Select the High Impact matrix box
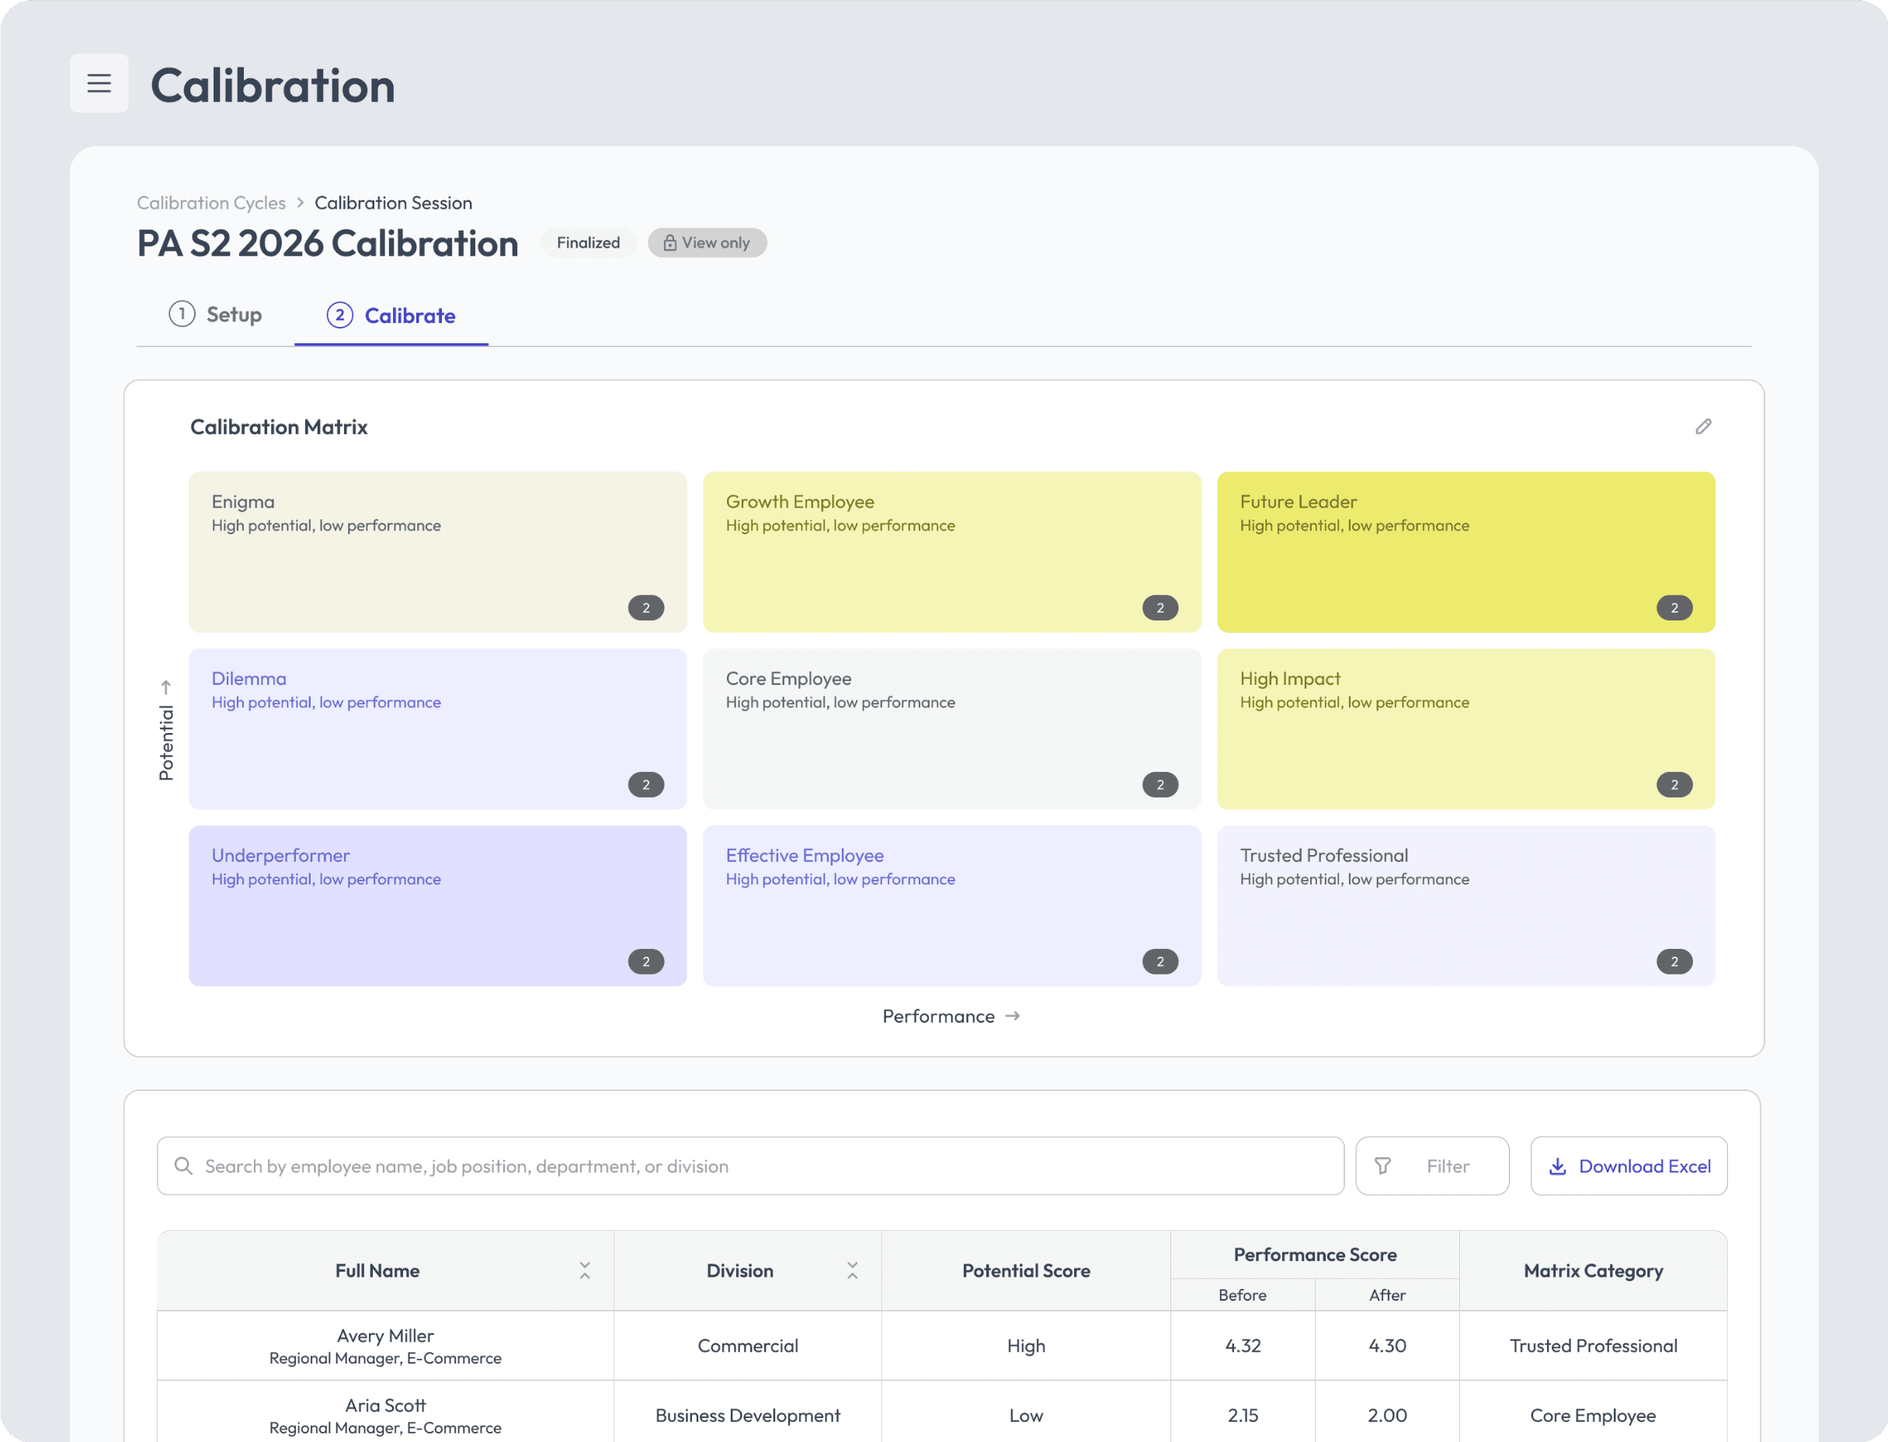 (1466, 728)
